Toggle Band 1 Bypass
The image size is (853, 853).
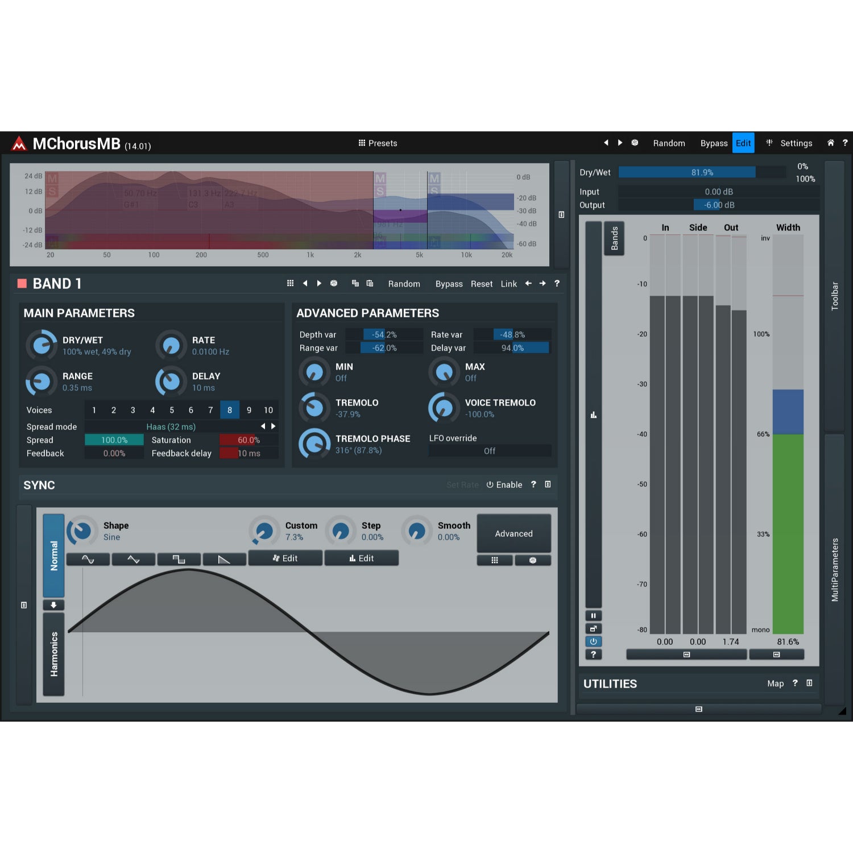(449, 284)
